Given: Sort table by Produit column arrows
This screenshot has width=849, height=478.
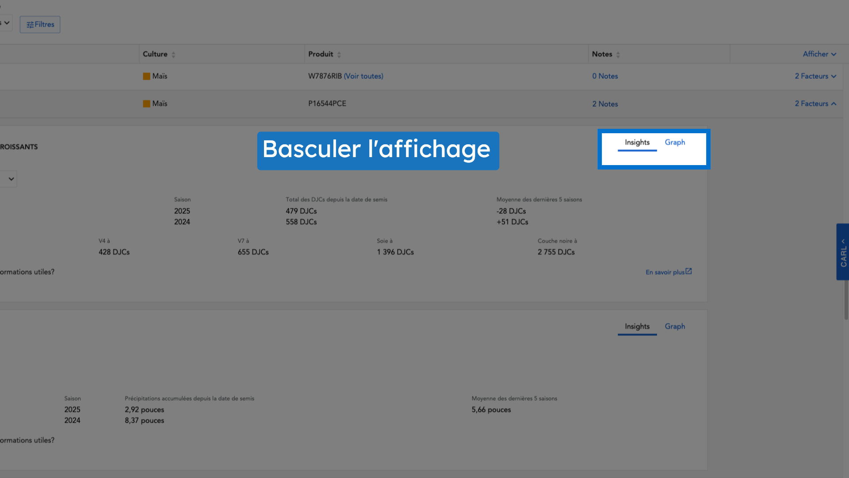Looking at the screenshot, I should (x=339, y=55).
